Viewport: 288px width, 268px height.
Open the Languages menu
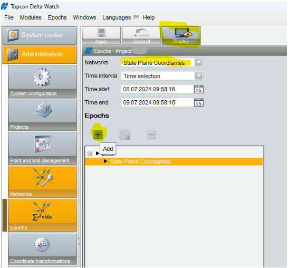(117, 17)
